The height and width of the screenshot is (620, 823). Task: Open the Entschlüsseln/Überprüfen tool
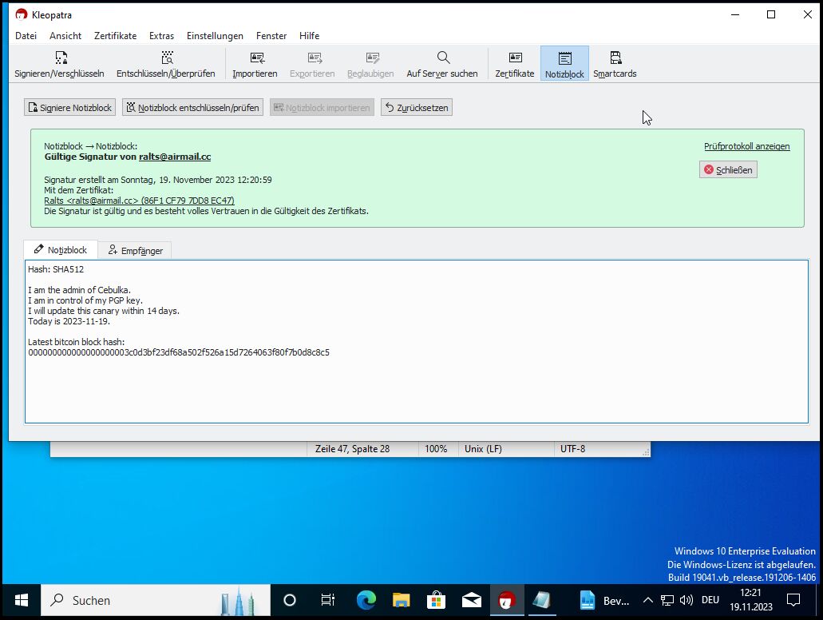coord(165,64)
